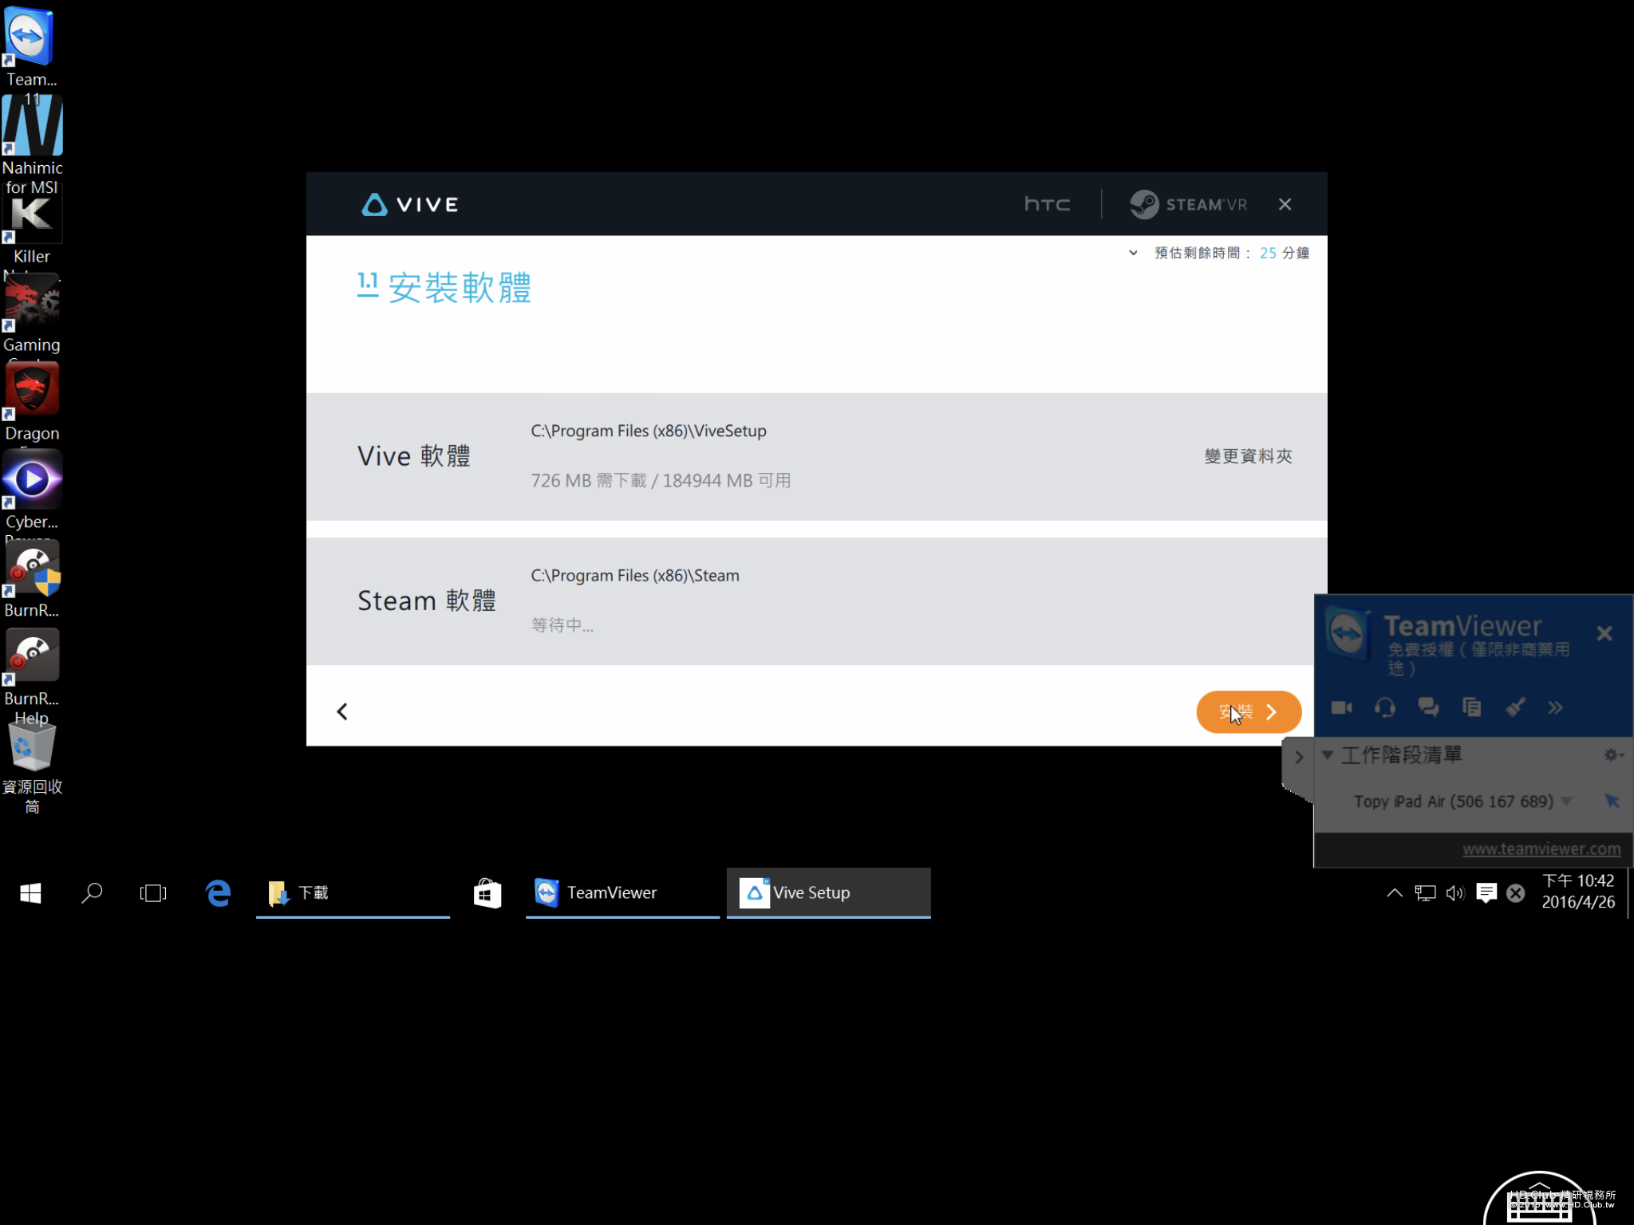Click the Vive logo in the header
Screen dimensions: 1634x1225
point(410,204)
